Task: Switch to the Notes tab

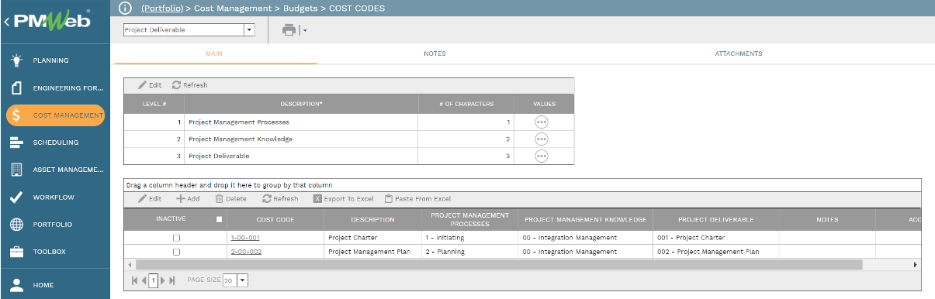Action: click(435, 53)
